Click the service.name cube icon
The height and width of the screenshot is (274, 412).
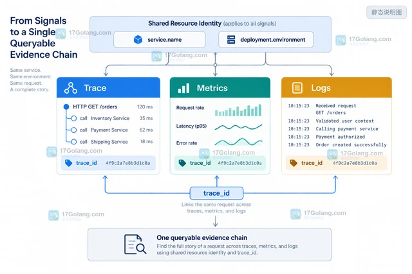[x=138, y=40]
